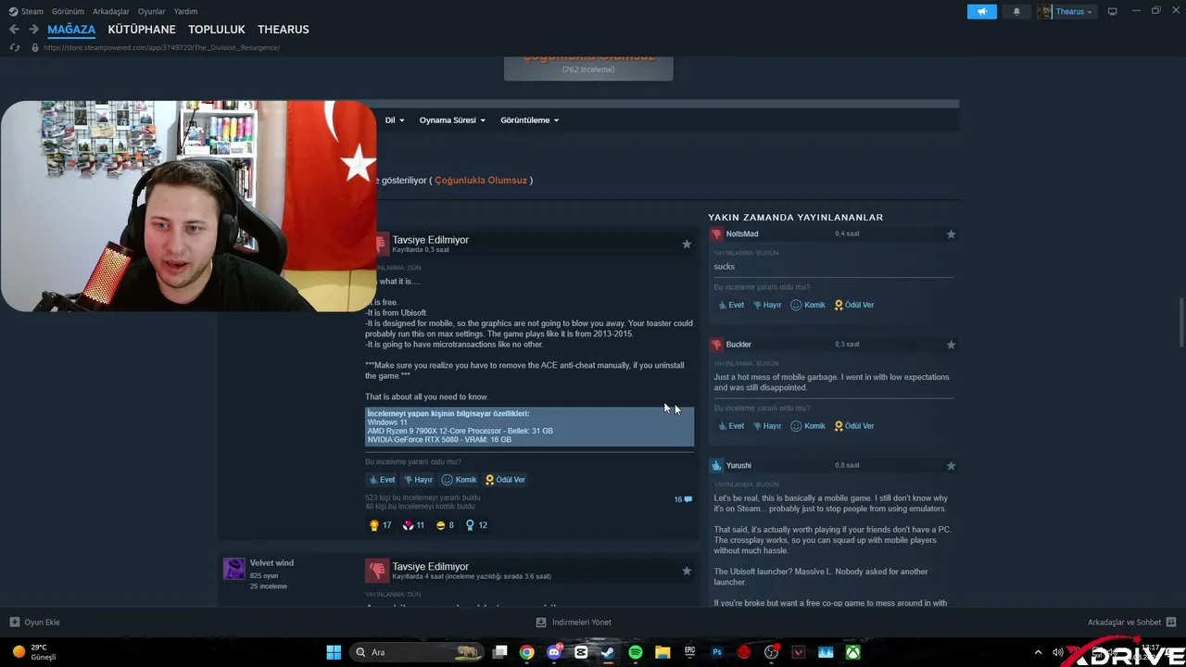Give an award to NoItsMad's review

[854, 305]
